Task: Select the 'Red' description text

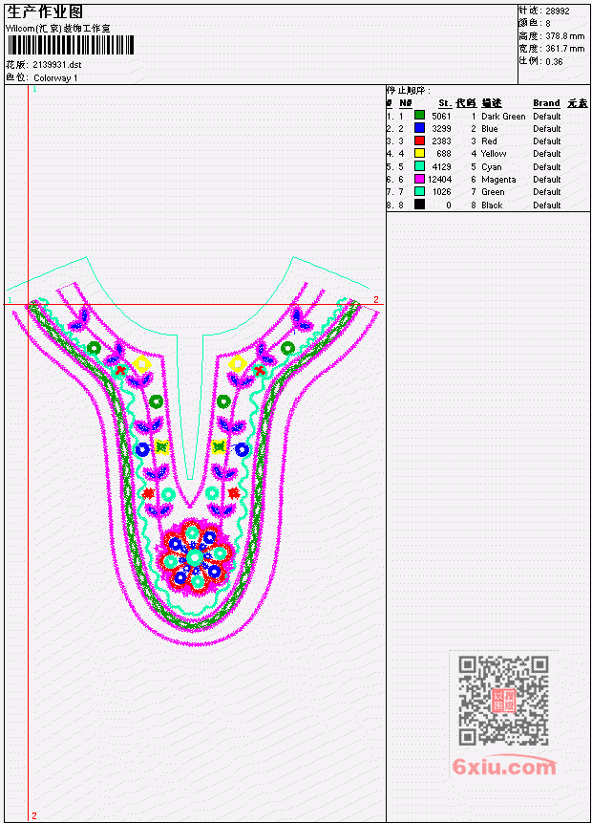Action: pos(489,141)
